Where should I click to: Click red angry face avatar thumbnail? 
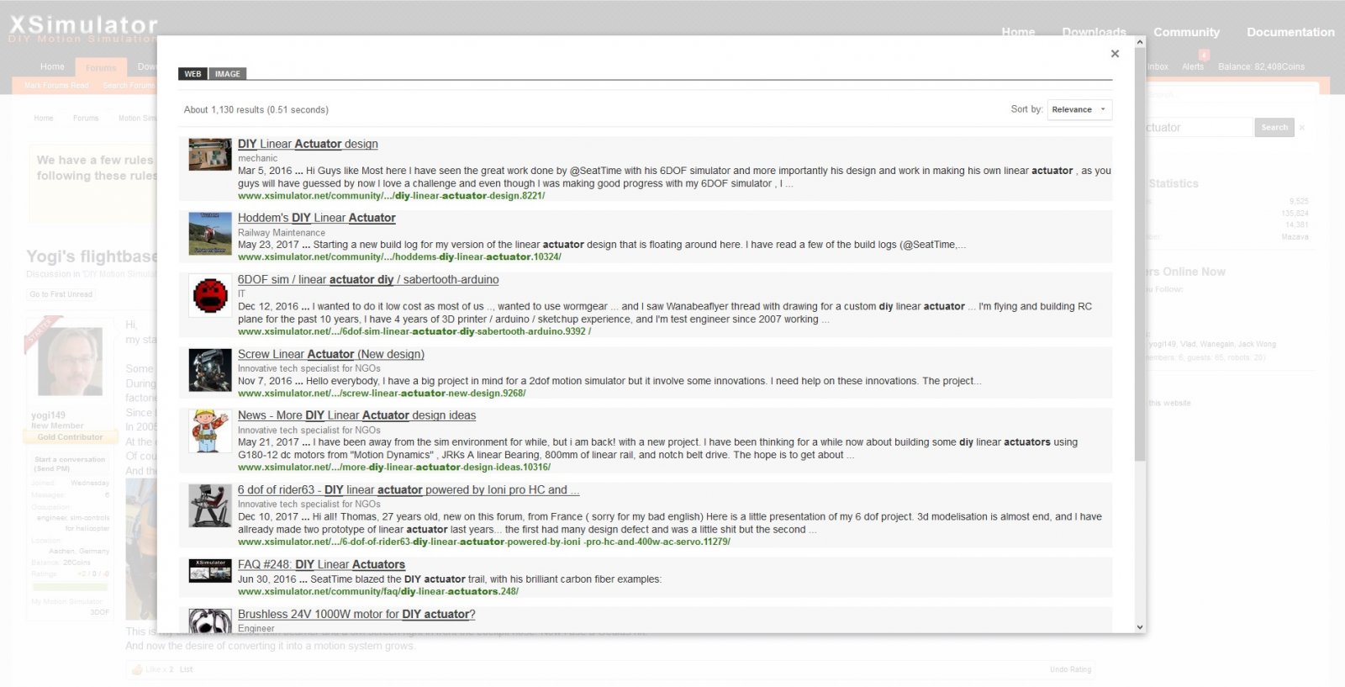pos(210,295)
